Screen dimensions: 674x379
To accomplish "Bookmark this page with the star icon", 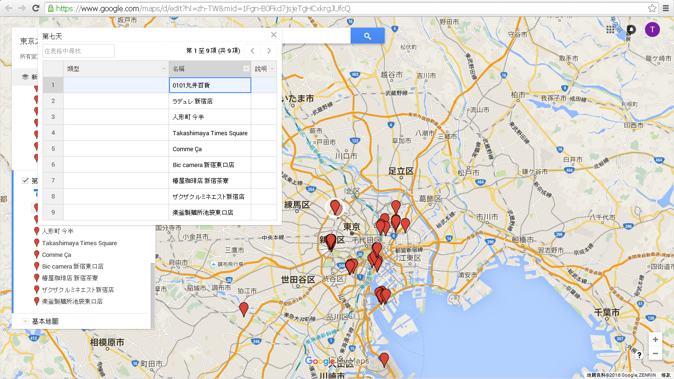I will (x=652, y=8).
